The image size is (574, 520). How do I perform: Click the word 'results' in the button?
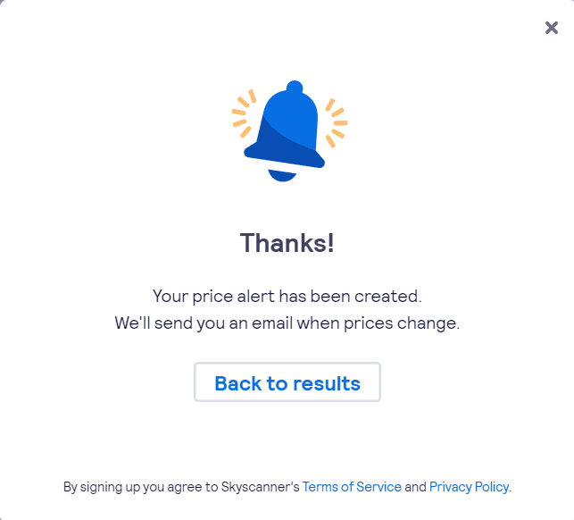click(x=327, y=383)
